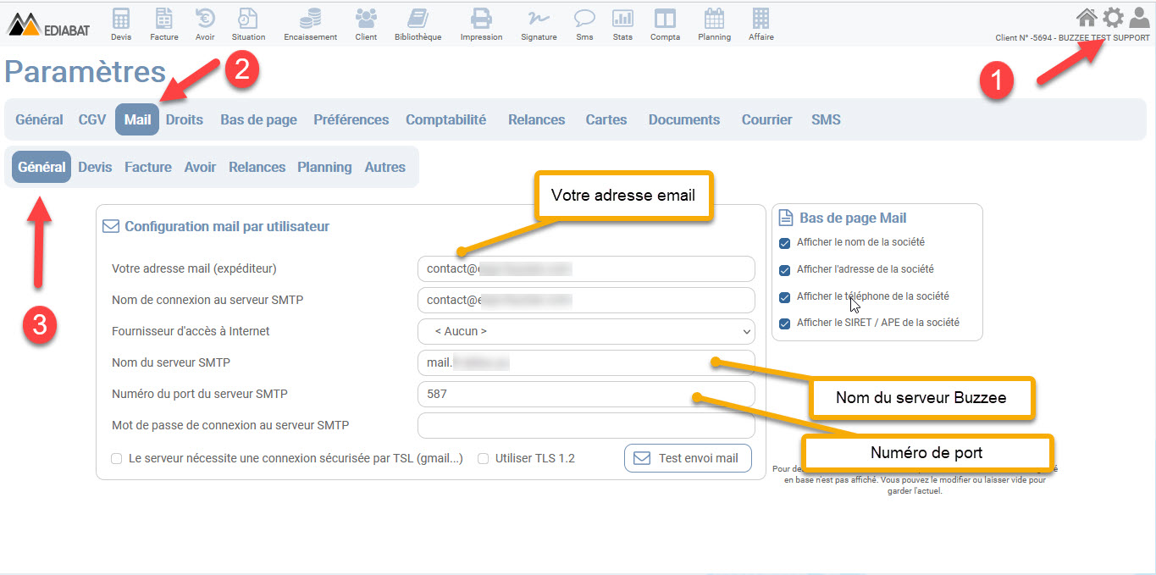The height and width of the screenshot is (575, 1156).
Task: Open the Comptabilité settings tab
Action: point(445,119)
